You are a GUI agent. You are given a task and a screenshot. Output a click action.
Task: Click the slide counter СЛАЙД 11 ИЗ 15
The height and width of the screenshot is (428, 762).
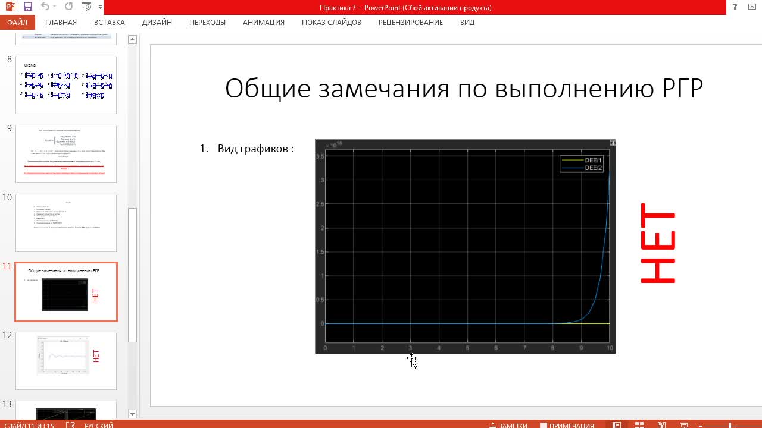(x=29, y=424)
